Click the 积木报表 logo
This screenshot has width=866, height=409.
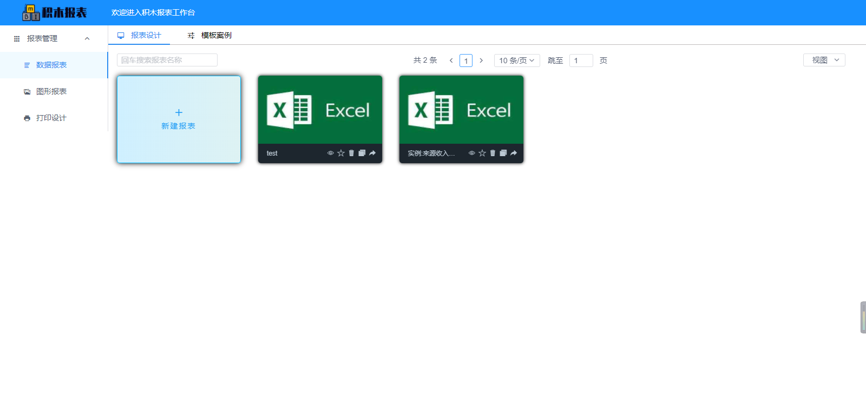[x=54, y=12]
